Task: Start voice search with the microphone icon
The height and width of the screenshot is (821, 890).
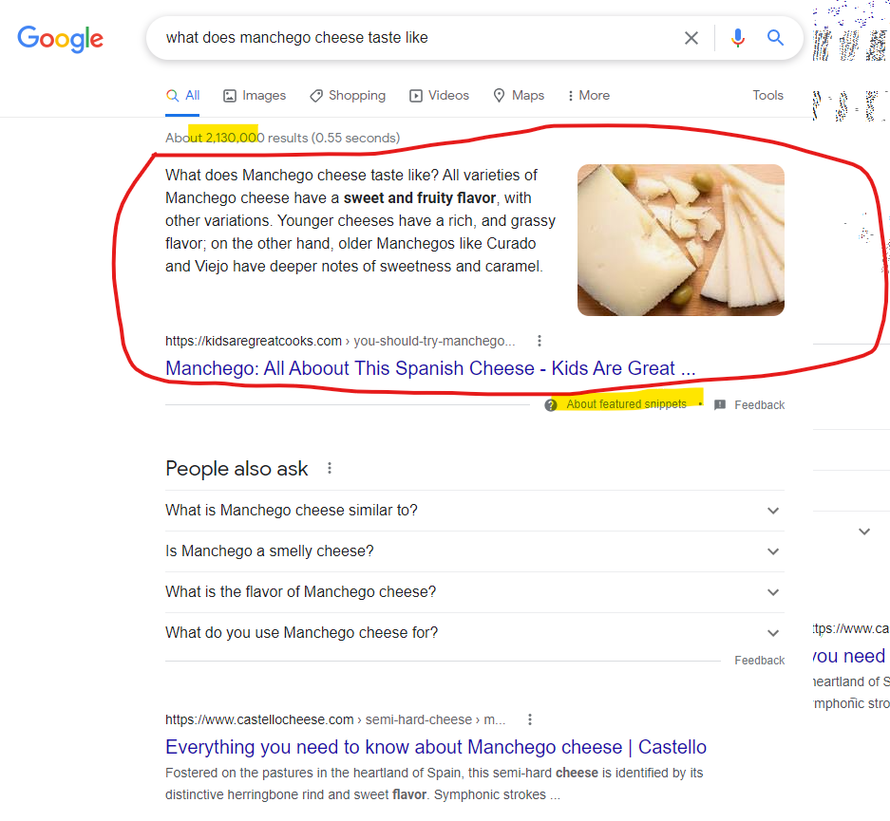Action: click(x=737, y=38)
